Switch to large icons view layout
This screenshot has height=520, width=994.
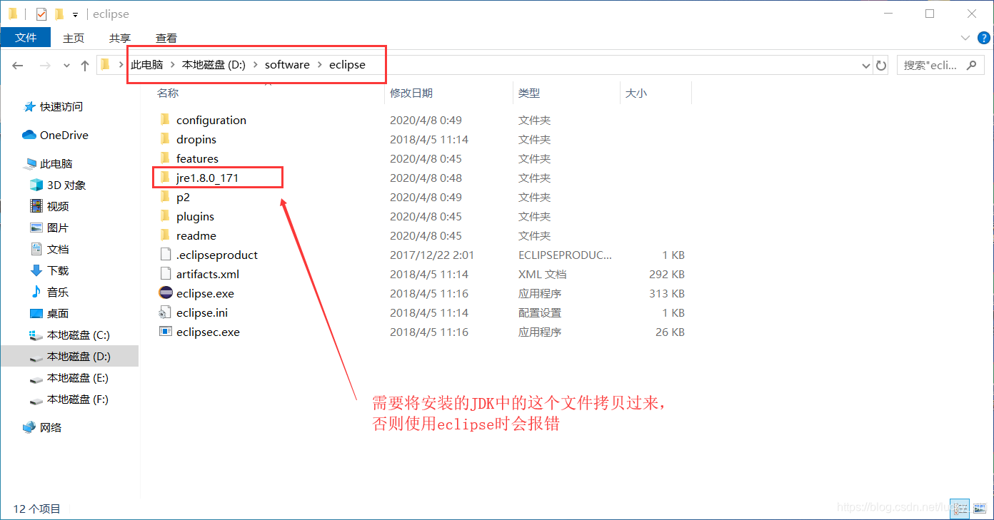(x=980, y=509)
